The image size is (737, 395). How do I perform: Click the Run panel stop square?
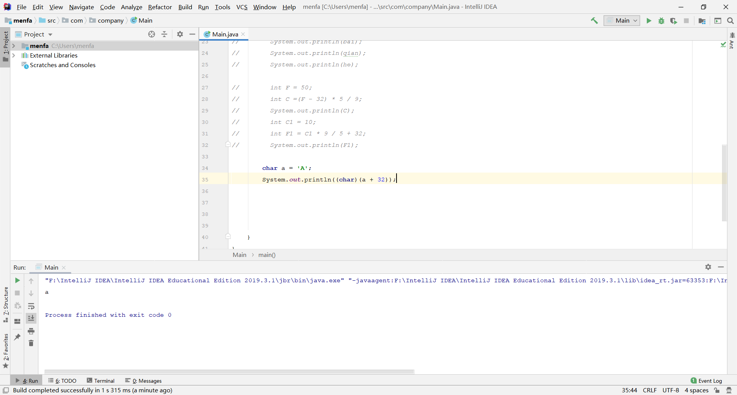point(17,293)
